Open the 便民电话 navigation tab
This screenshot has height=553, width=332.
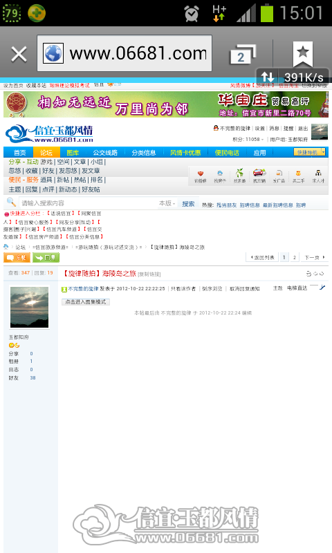[228, 153]
